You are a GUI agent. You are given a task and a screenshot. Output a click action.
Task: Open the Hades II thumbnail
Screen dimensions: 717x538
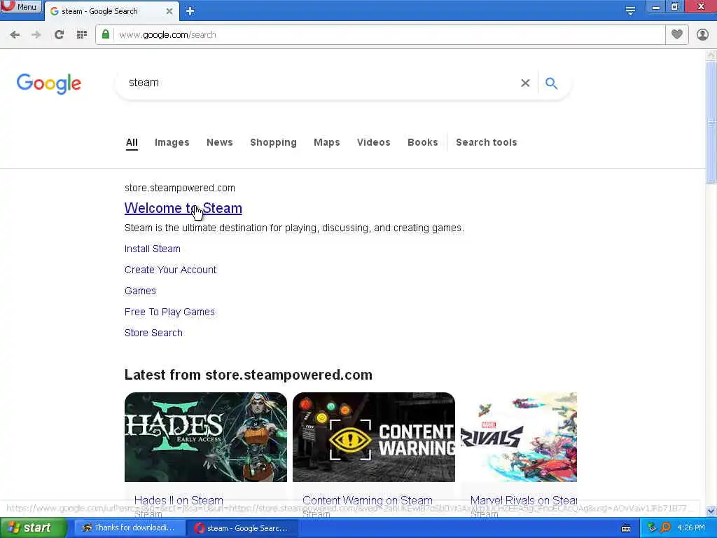pos(206,437)
